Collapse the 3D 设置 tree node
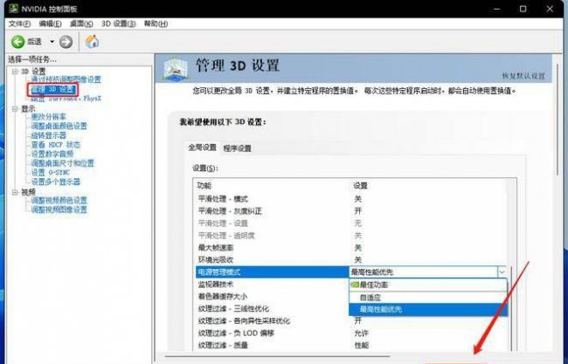The height and width of the screenshot is (364, 568). pyautogui.click(x=15, y=72)
